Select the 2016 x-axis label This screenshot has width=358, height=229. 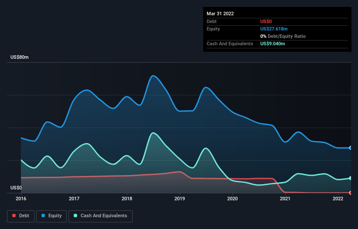(x=21, y=199)
